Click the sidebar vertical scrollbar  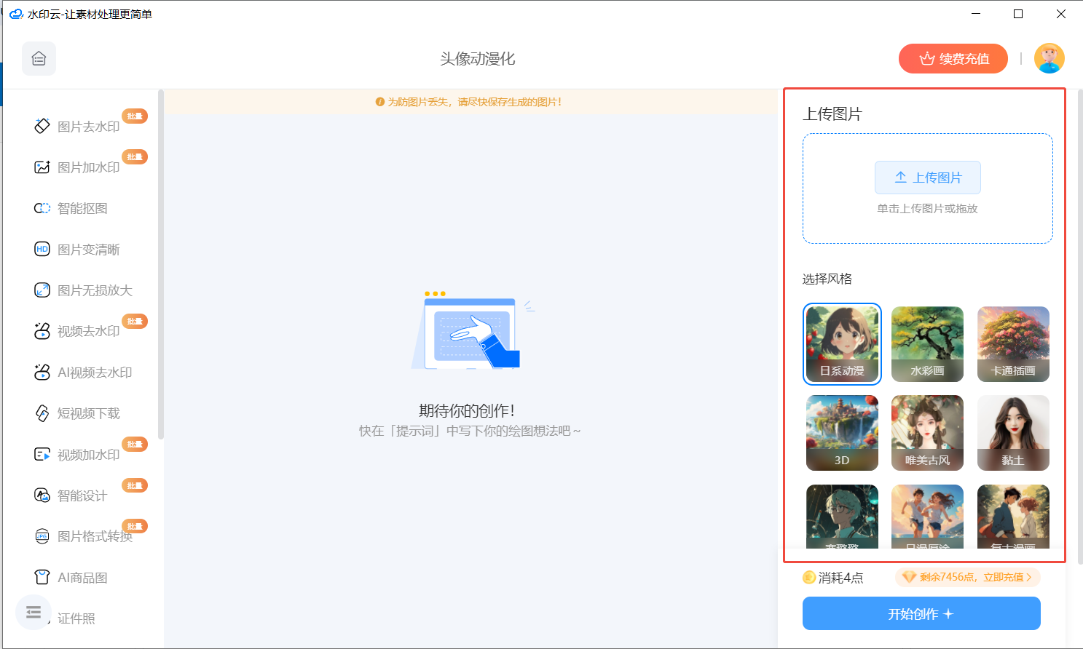coord(161,265)
